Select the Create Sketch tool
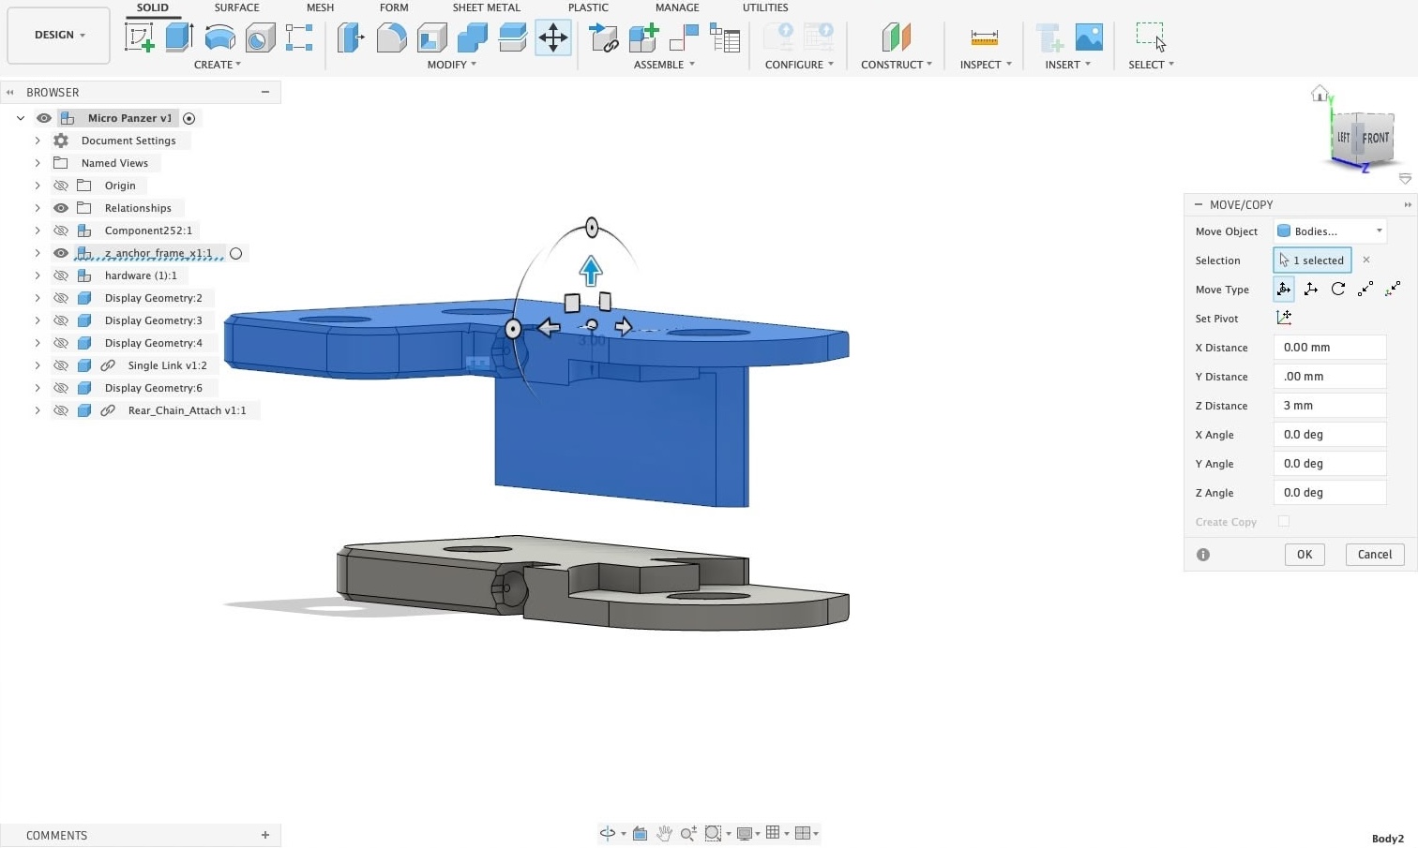Screen dimensions: 1418x848 point(139,37)
